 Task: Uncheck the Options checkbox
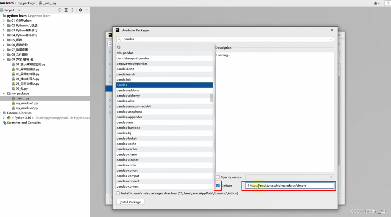tap(218, 186)
